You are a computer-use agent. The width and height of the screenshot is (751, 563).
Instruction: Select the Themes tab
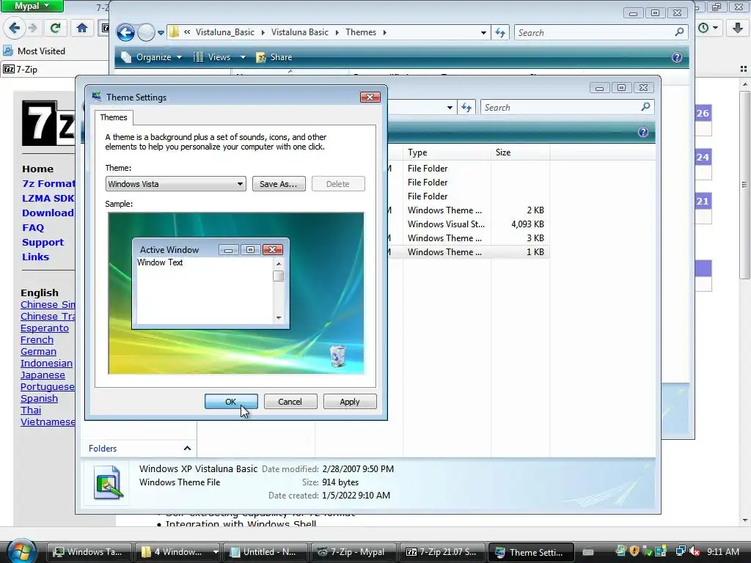114,117
